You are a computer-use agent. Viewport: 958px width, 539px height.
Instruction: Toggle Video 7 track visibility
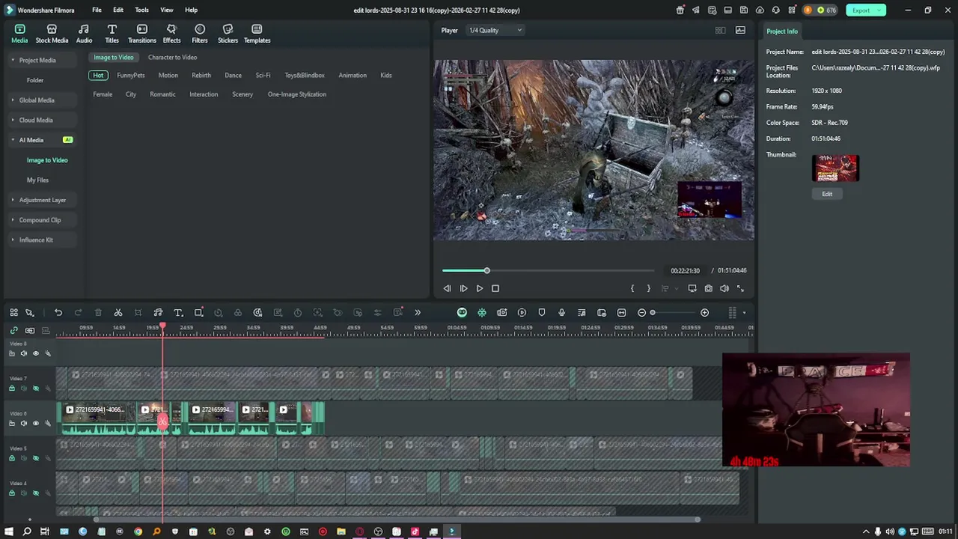click(x=35, y=389)
